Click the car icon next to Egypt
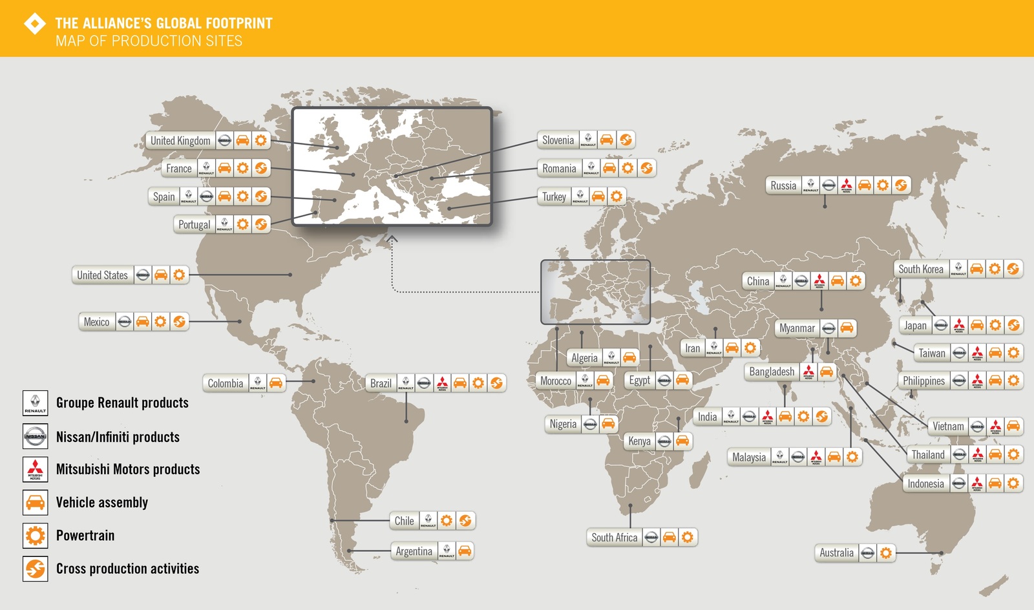 682,380
